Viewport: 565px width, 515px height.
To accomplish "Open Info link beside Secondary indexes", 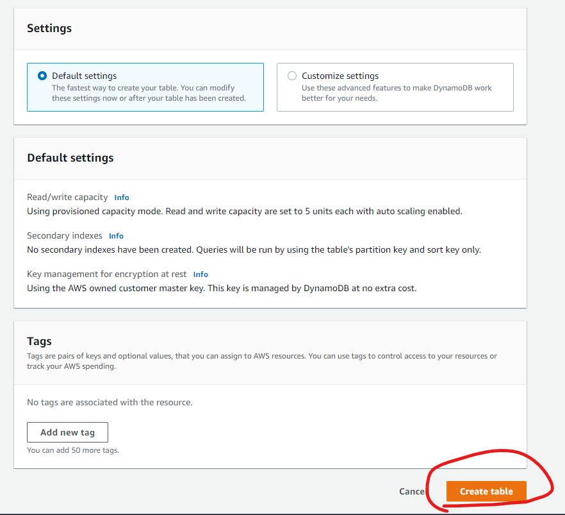I will (x=116, y=236).
